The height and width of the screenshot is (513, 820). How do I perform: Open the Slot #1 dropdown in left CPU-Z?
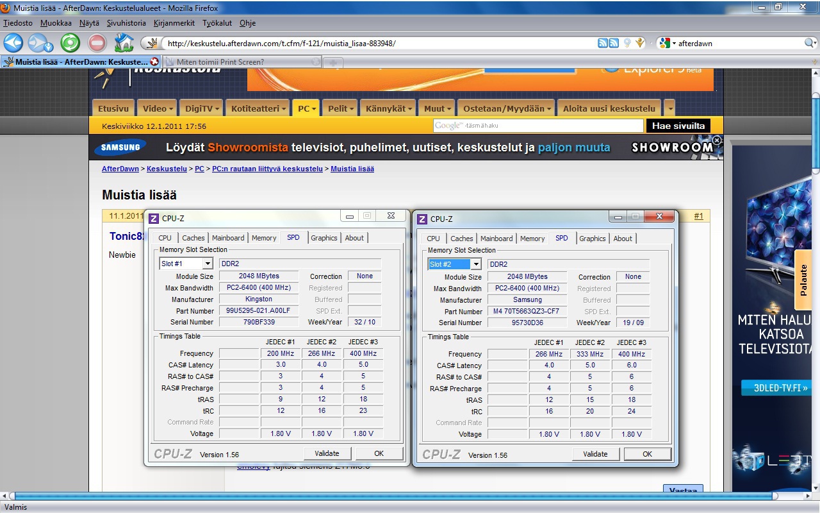[x=207, y=264]
